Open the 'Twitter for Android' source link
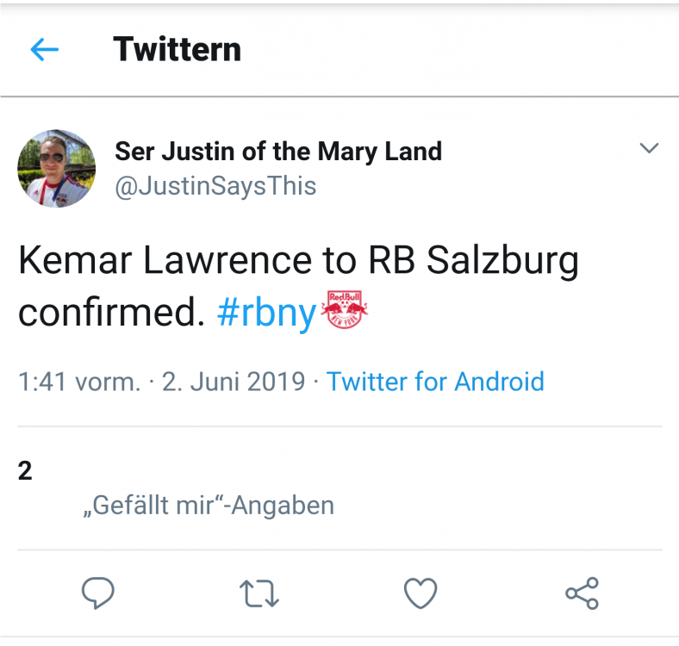This screenshot has width=679, height=646. coord(435,382)
